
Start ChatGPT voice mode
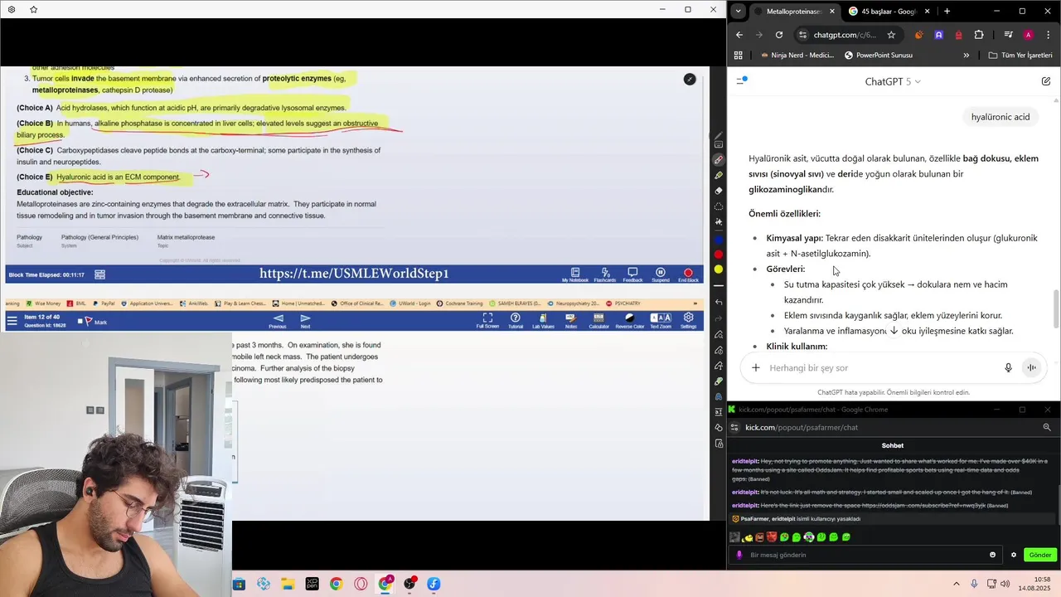pyautogui.click(x=1031, y=368)
